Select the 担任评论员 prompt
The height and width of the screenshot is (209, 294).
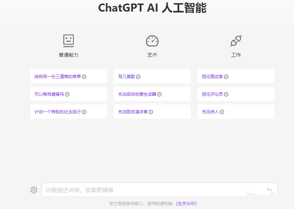212,94
